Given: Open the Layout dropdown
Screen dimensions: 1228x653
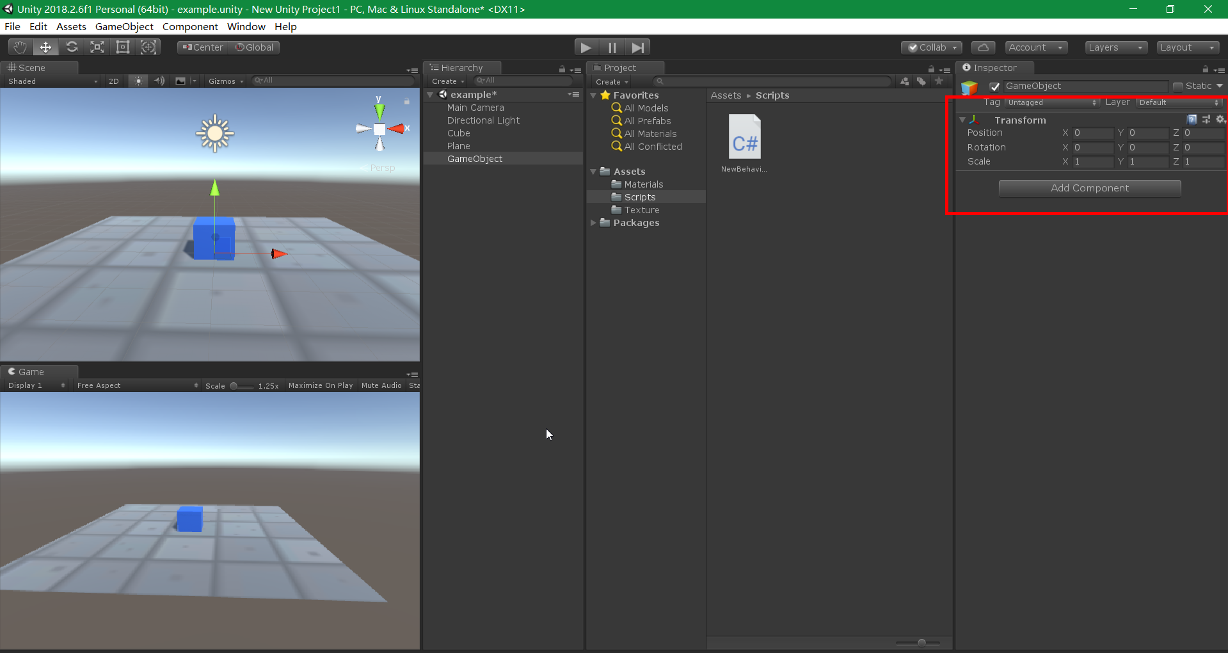Looking at the screenshot, I should pyautogui.click(x=1188, y=47).
